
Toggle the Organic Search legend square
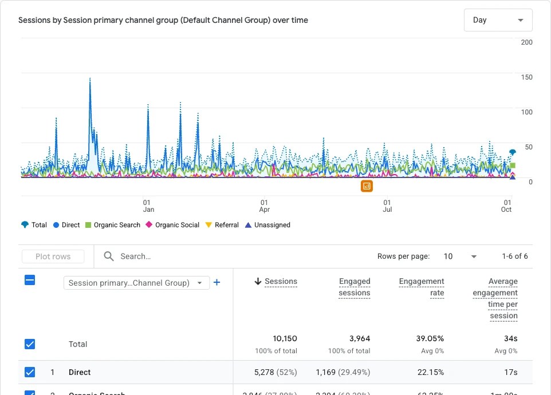[x=88, y=225]
